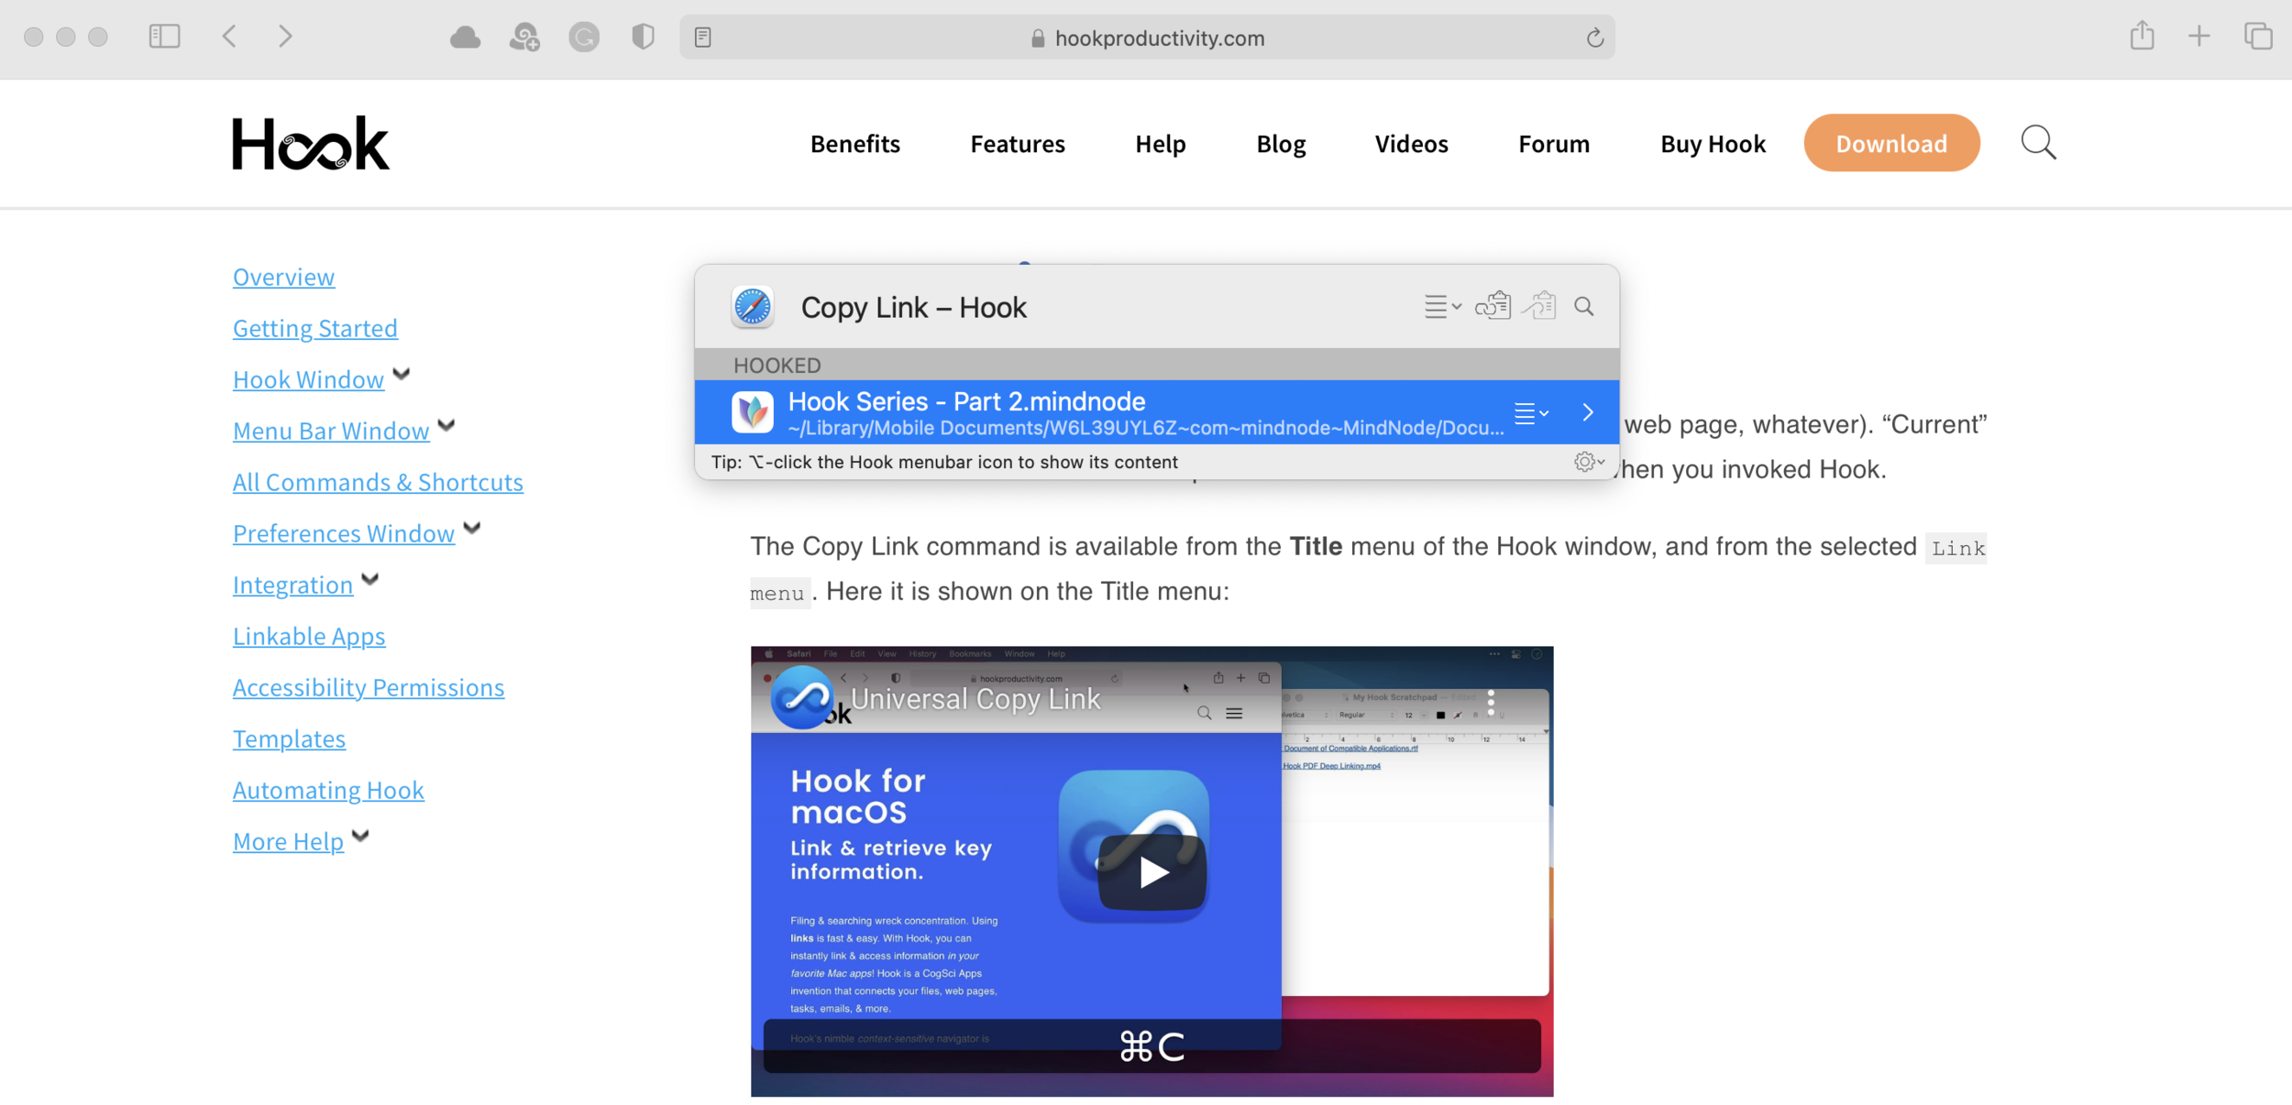The image size is (2292, 1105).
Task: Open video options three-dot menu
Action: [x=1491, y=703]
